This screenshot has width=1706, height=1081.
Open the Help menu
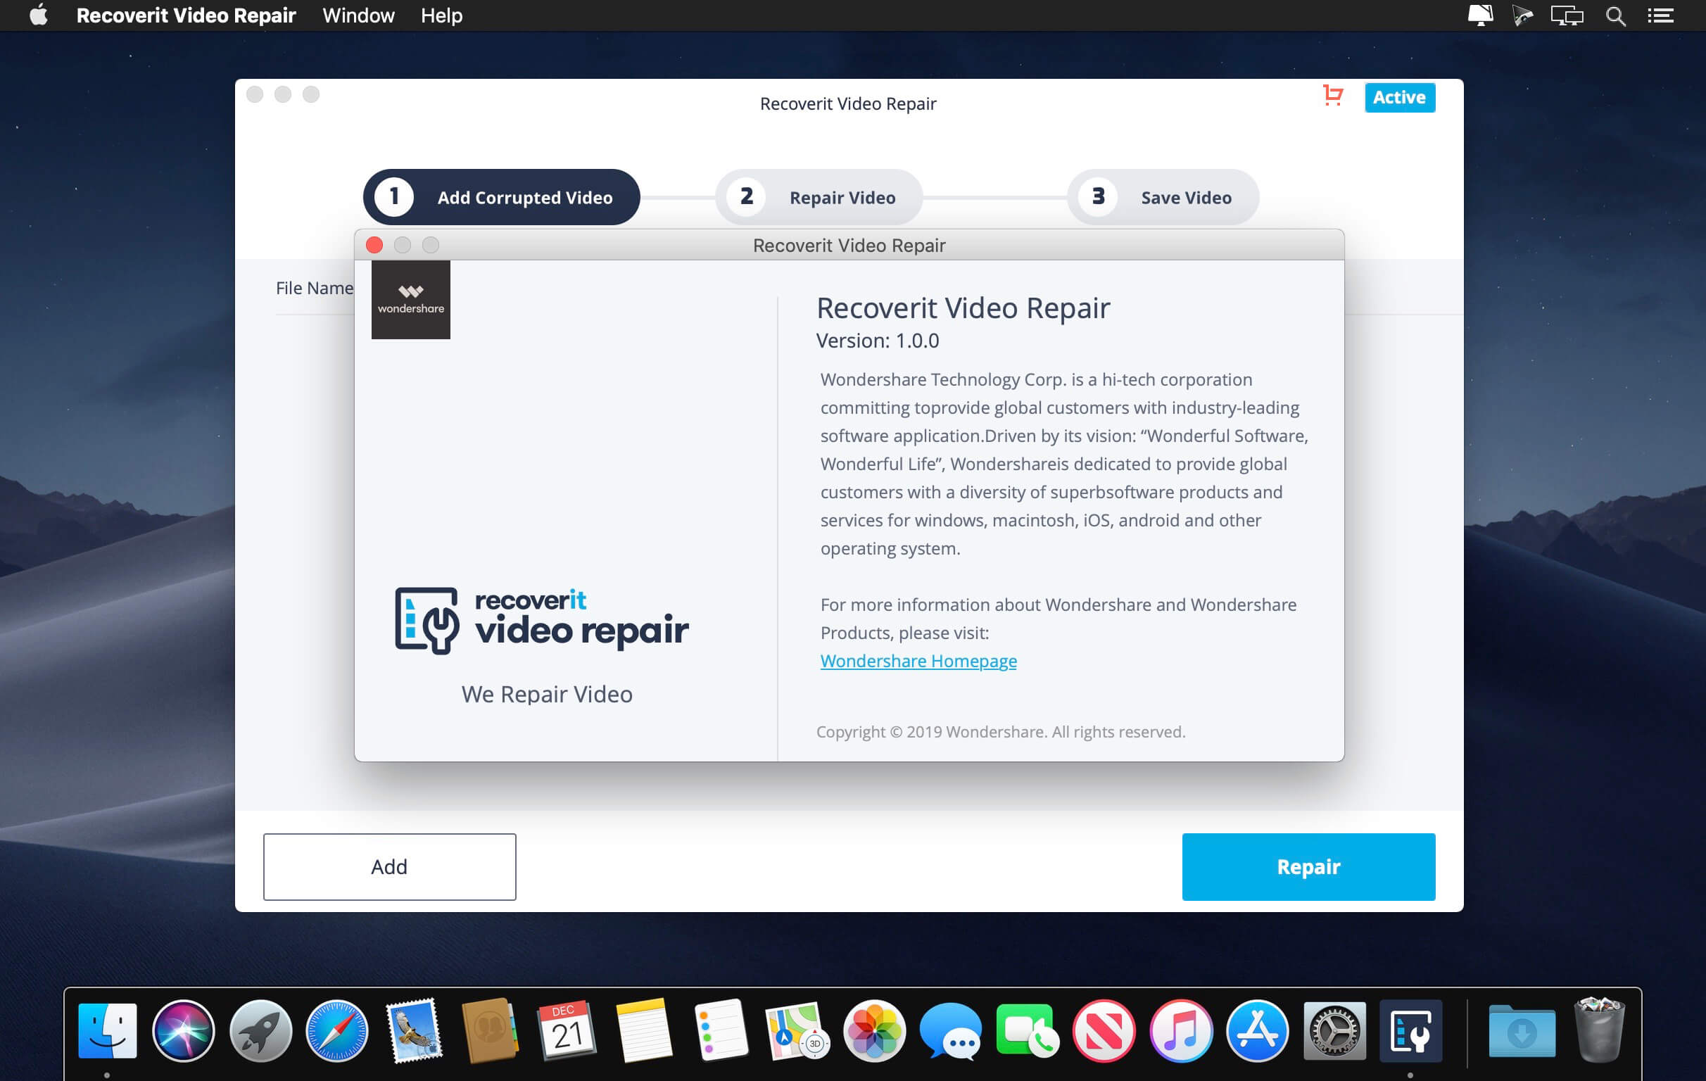pos(441,15)
